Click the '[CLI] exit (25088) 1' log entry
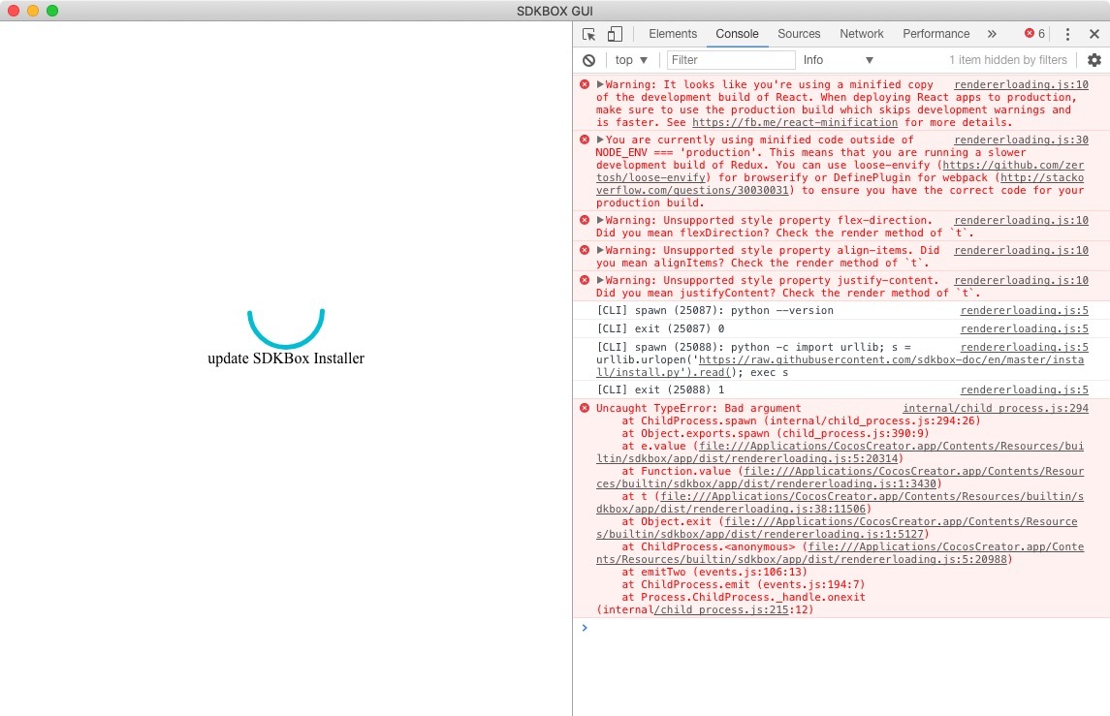The width and height of the screenshot is (1110, 716). [x=660, y=389]
